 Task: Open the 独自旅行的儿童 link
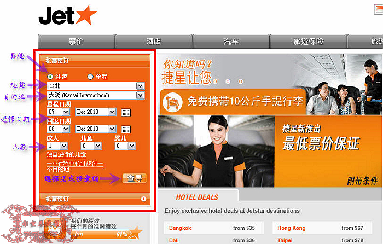(66, 155)
